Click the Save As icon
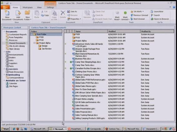Image resolution: width=177 pixels, height=132 pixels. pos(69,12)
